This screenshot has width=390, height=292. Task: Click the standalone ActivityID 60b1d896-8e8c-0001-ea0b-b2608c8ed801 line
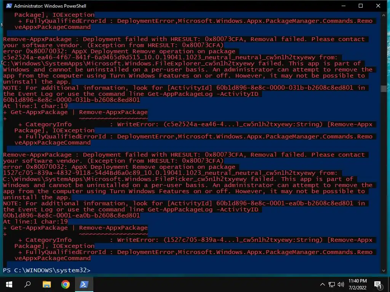(71, 215)
